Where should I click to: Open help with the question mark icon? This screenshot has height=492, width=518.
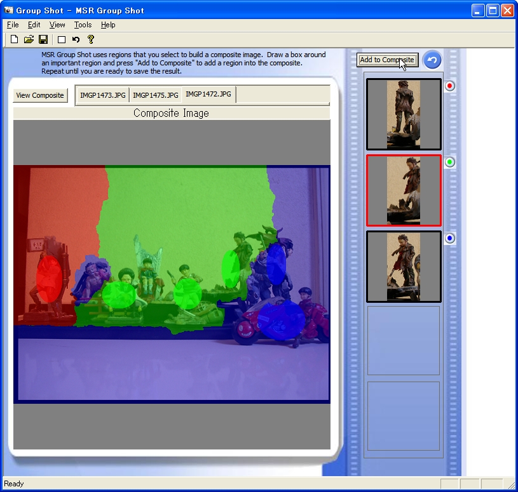coord(91,39)
